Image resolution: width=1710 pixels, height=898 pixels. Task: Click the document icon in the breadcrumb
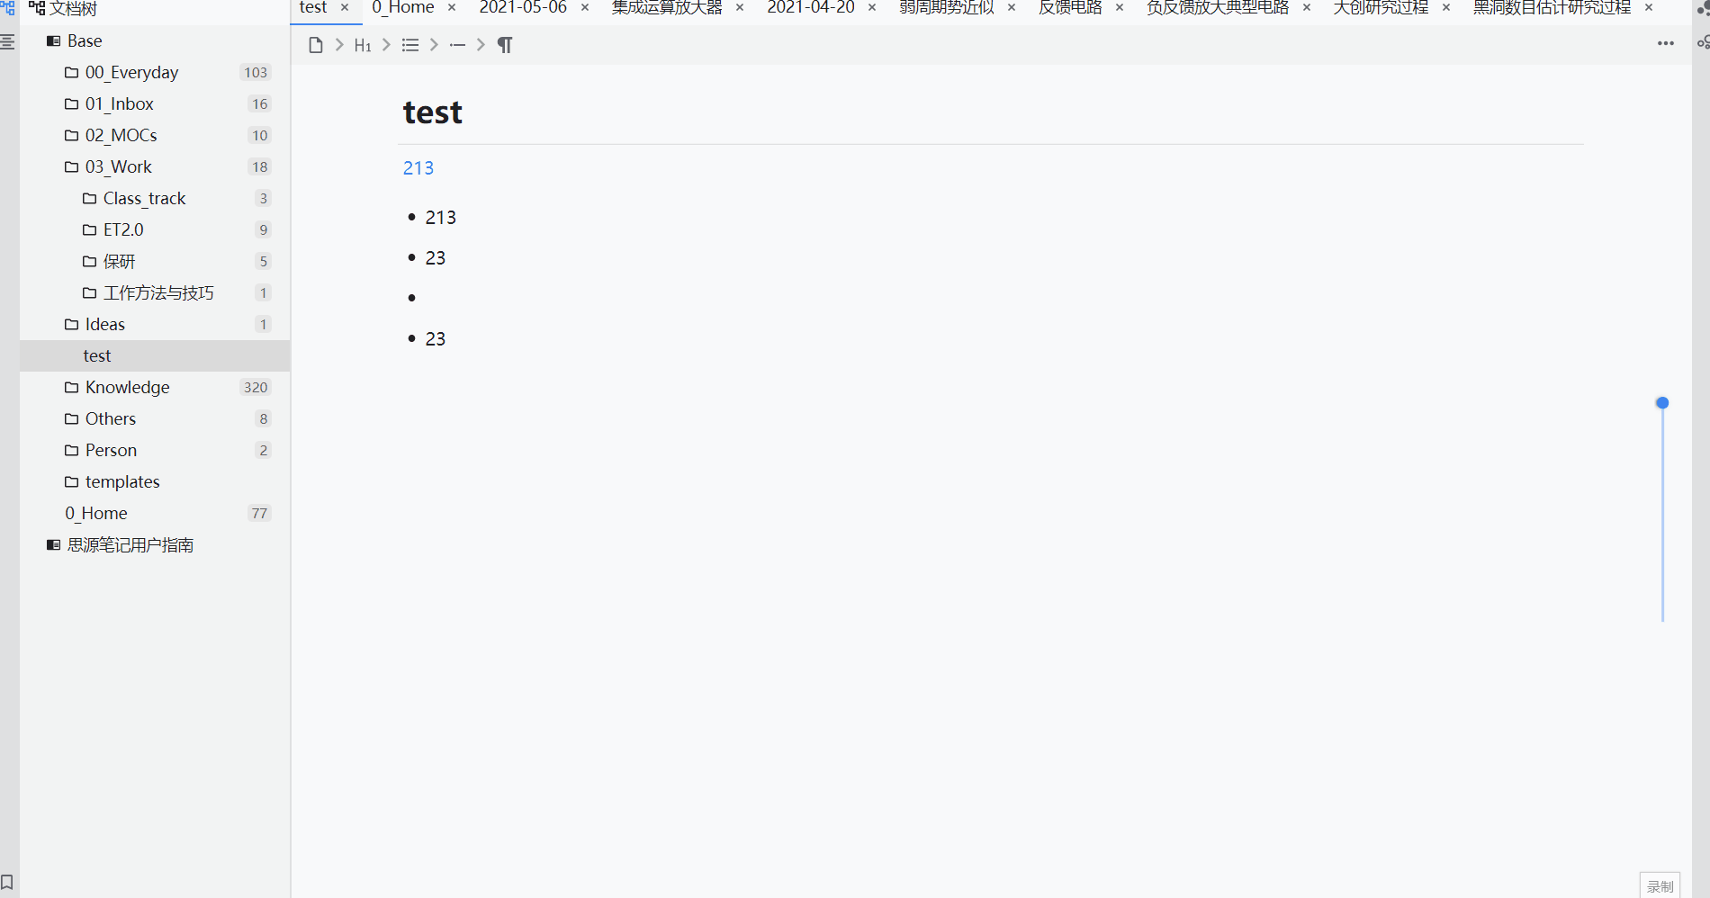coord(315,44)
